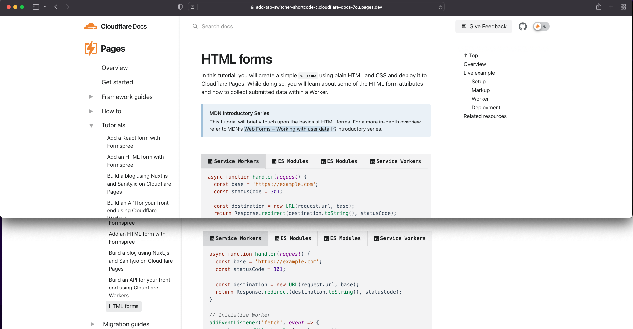Click the // Initialize Worker comment in back window
The width and height of the screenshot is (633, 329).
click(240, 315)
